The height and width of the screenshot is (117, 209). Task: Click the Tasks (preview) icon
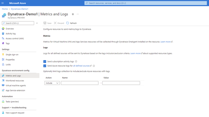pos(3,101)
